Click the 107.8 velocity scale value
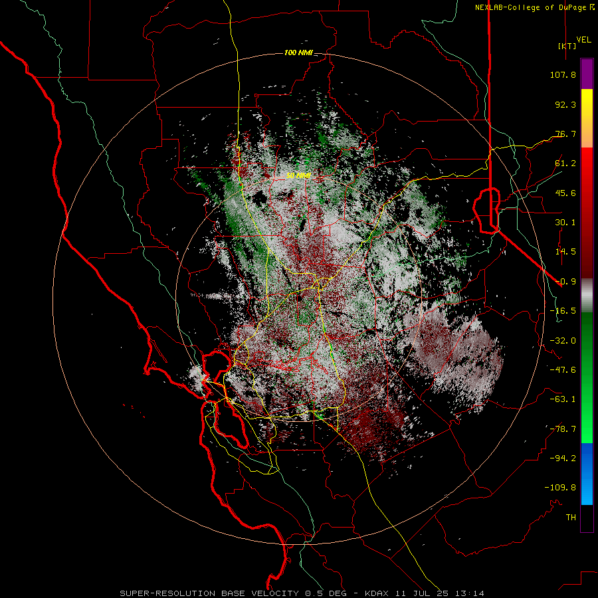This screenshot has width=598, height=598. click(563, 74)
